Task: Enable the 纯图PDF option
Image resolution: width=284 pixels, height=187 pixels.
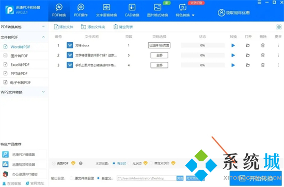Action: point(53,163)
